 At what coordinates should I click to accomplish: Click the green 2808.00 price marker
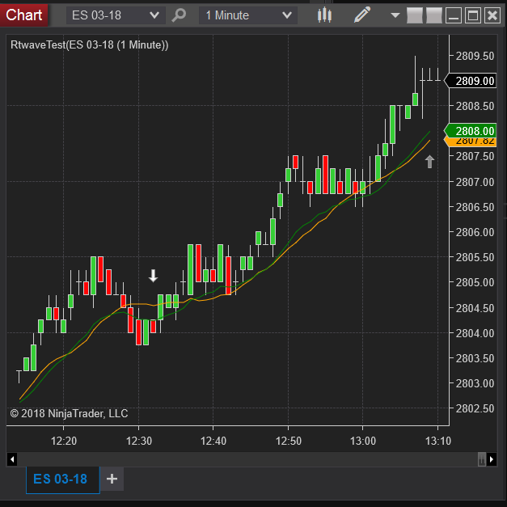(475, 131)
